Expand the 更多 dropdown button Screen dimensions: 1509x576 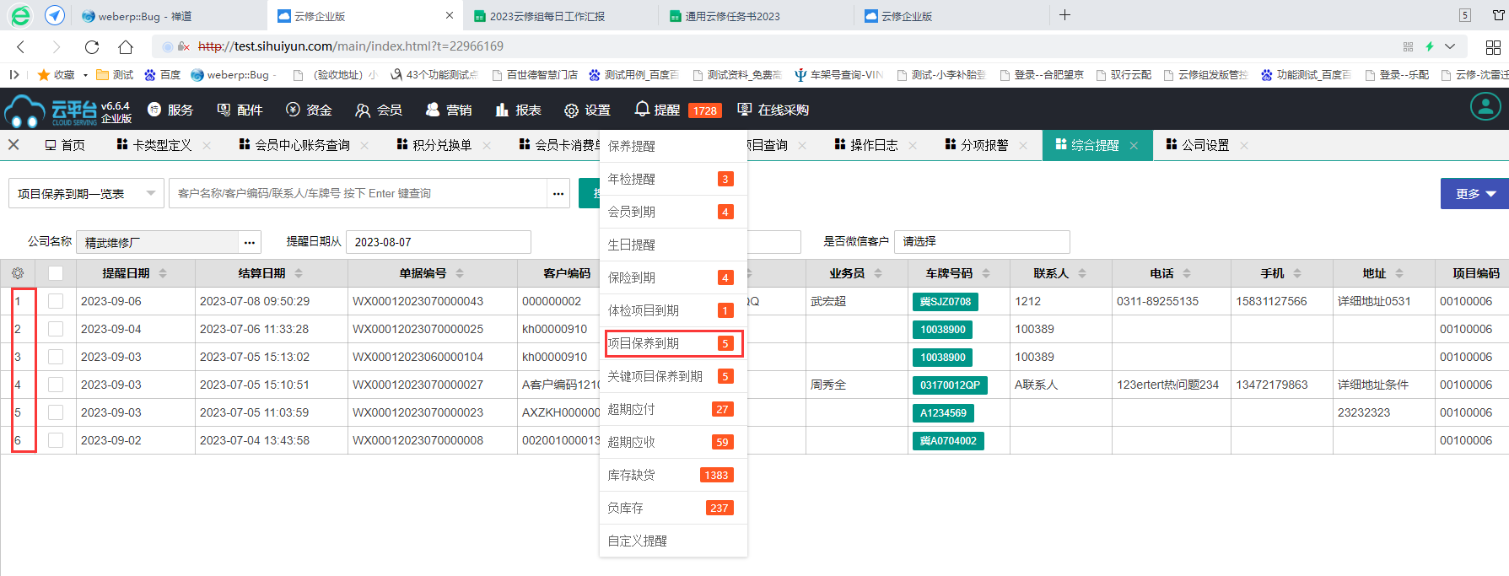pyautogui.click(x=1474, y=193)
